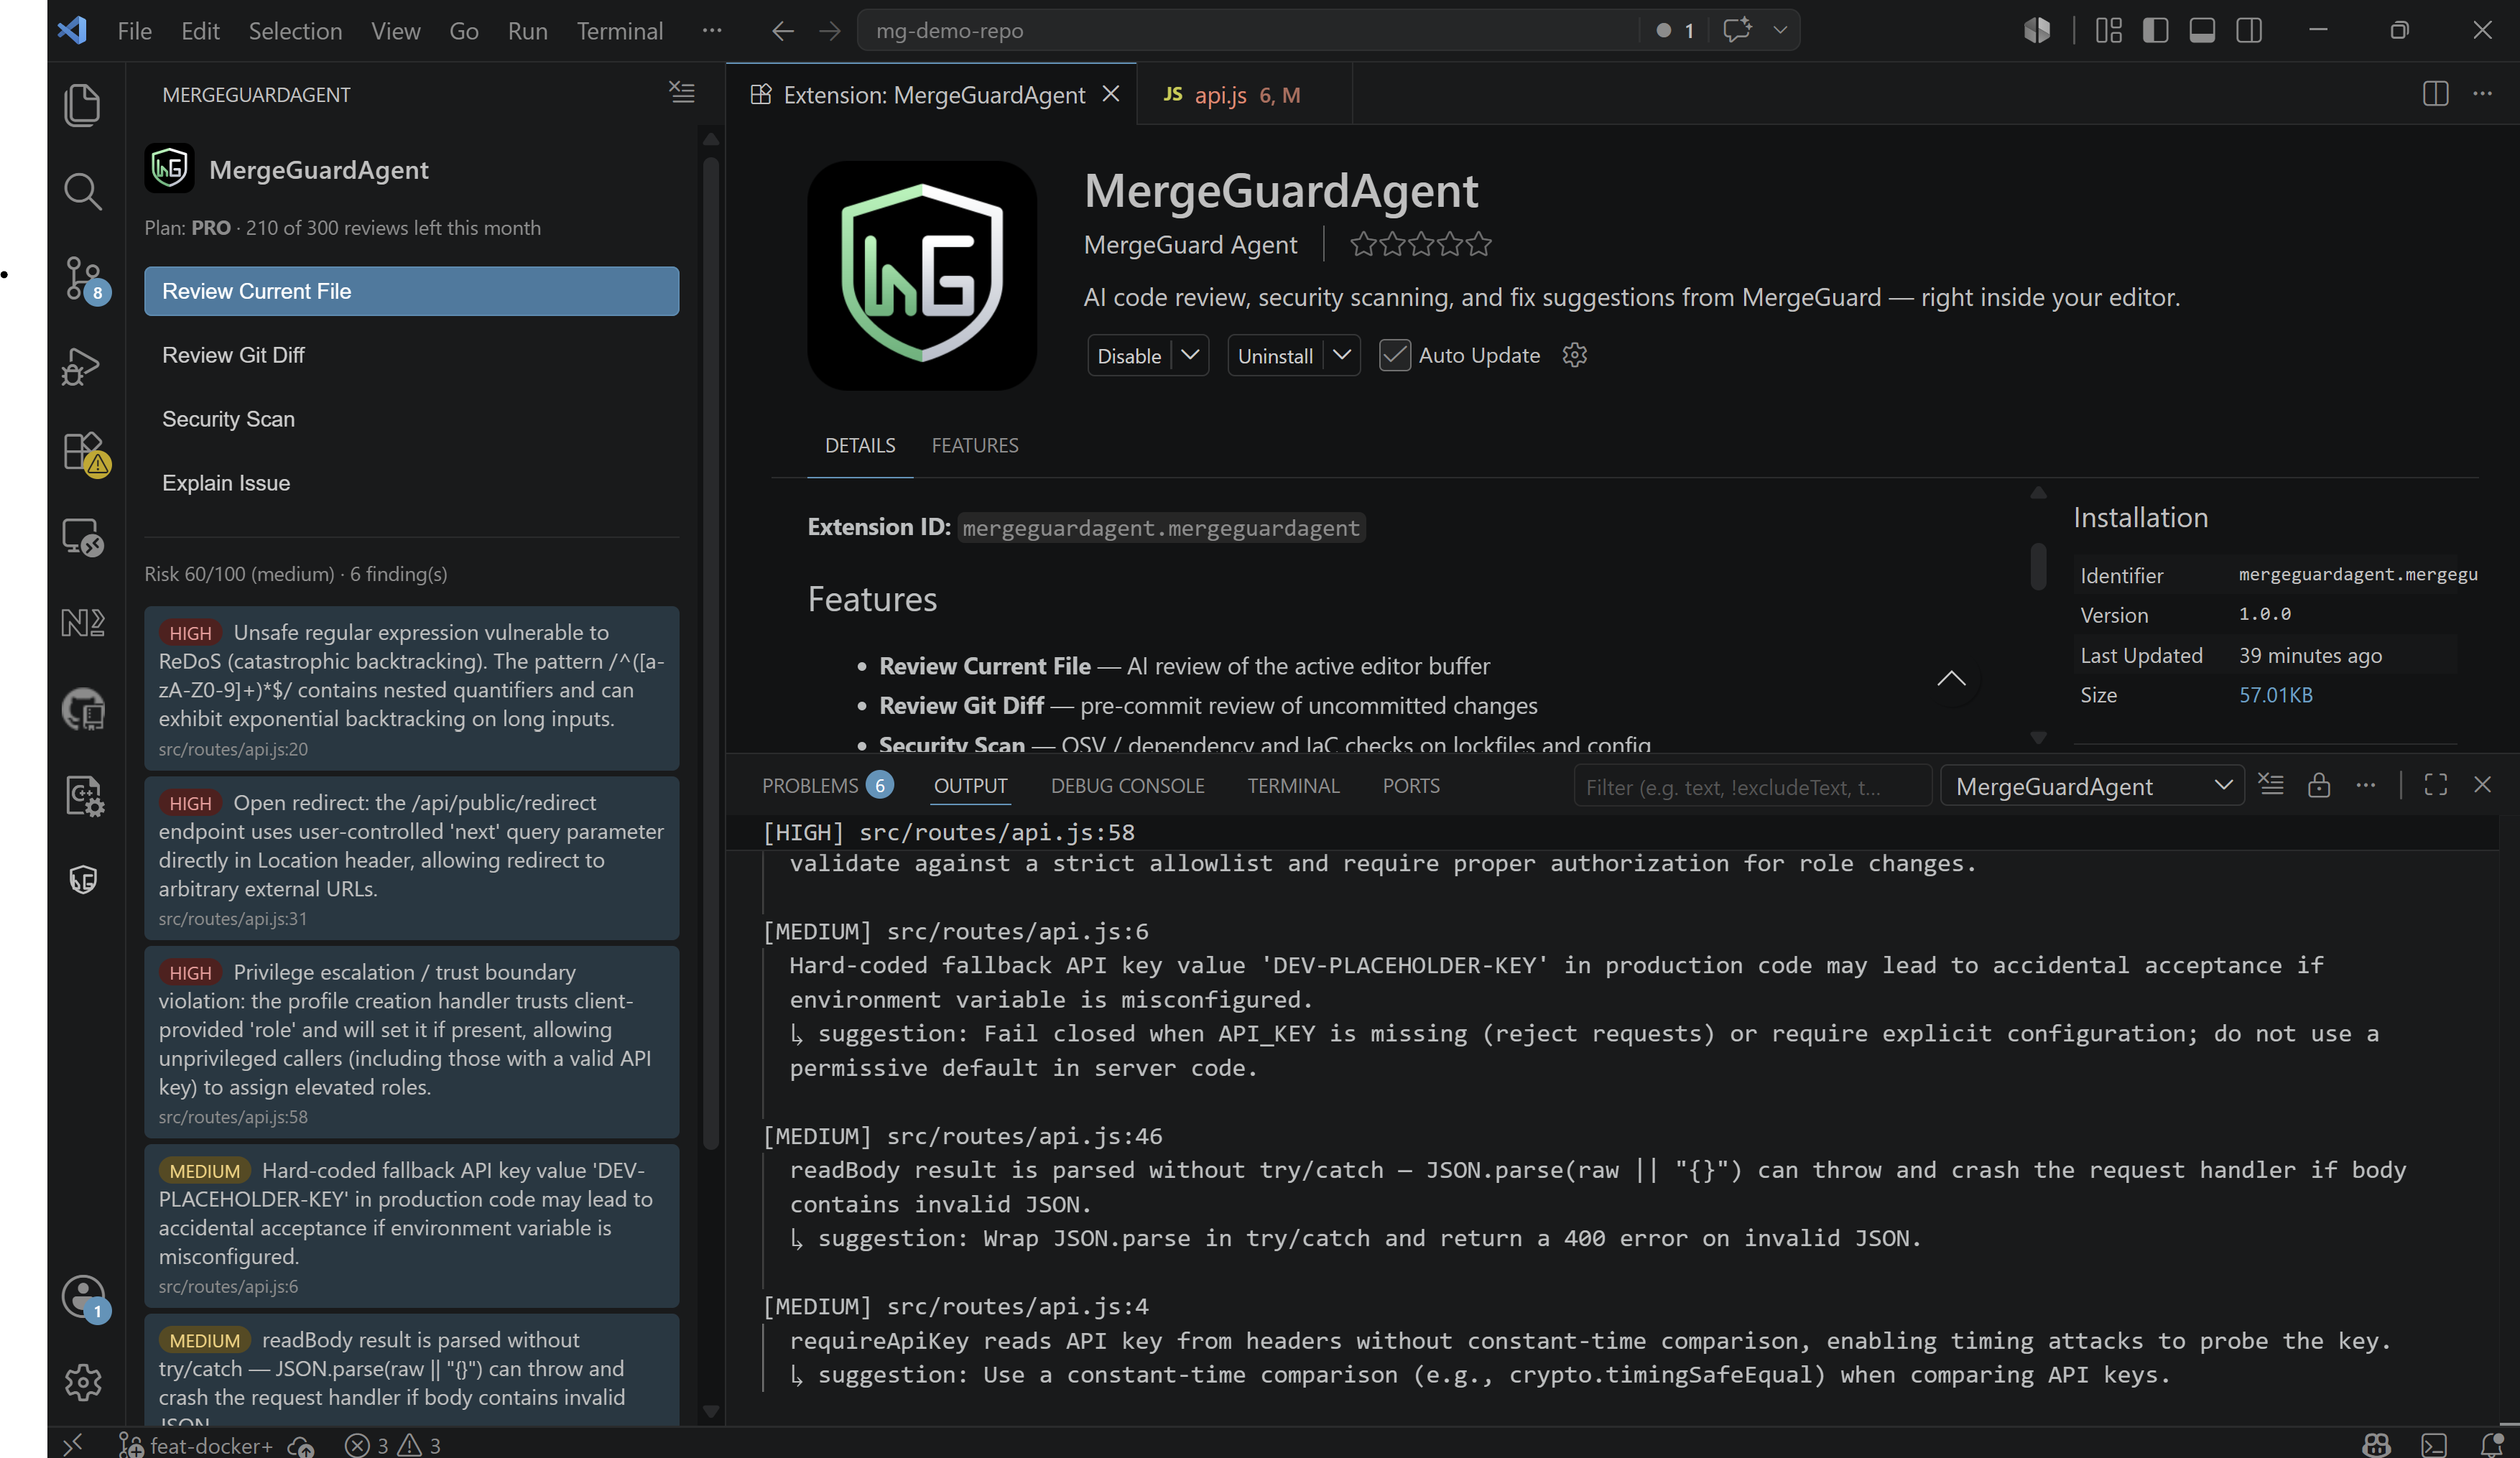Image resolution: width=2520 pixels, height=1458 pixels.
Task: Click the Disable extension button
Action: tap(1129, 355)
